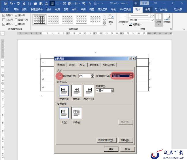This screenshot has width=187, height=160.
Task: Click the Open folder icon
Action: [35, 3]
